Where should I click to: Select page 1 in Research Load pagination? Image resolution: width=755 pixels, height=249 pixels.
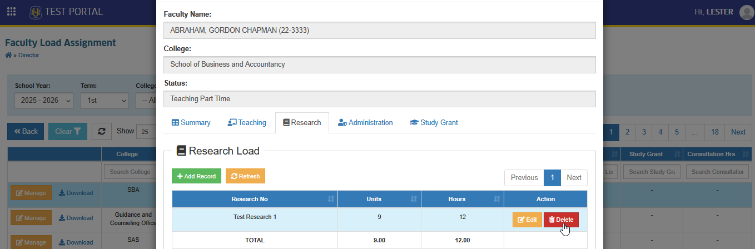coord(552,178)
